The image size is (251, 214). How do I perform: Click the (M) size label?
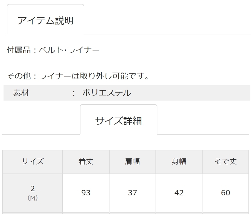coord(32,198)
